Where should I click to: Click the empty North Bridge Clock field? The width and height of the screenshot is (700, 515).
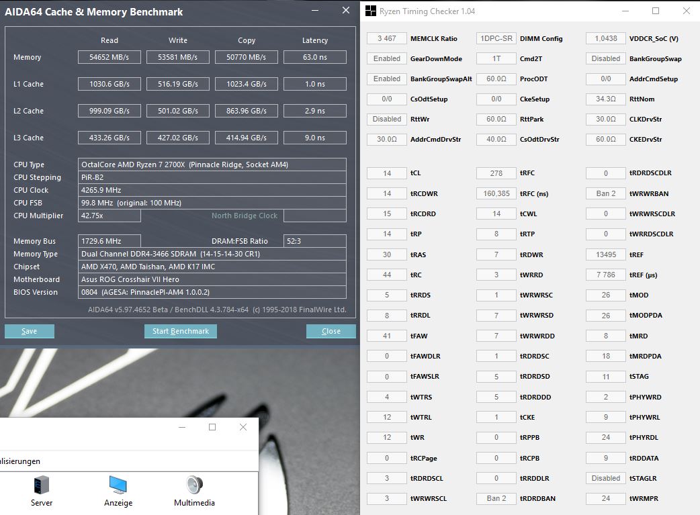(x=315, y=216)
